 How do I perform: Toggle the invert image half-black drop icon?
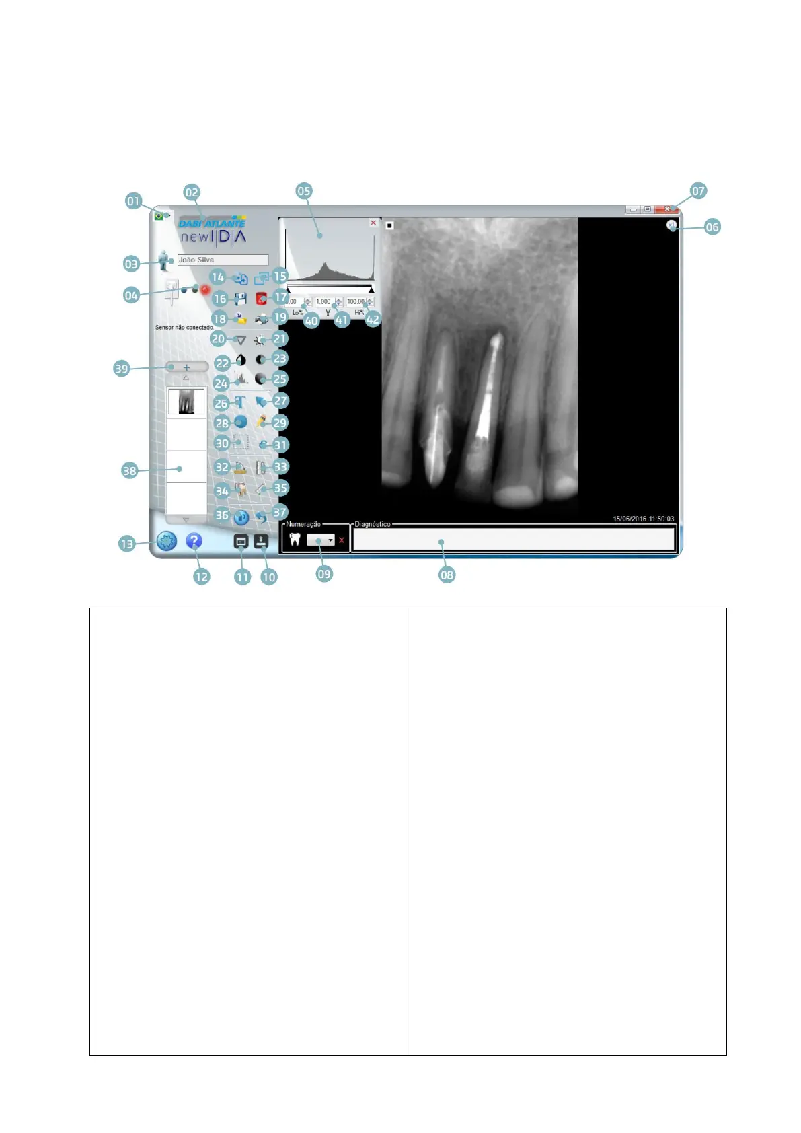241,361
